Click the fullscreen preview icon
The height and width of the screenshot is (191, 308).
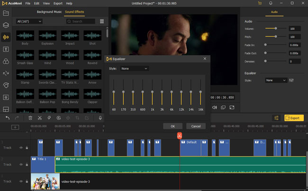[x=232, y=107]
